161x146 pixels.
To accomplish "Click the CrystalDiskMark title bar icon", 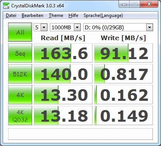I will (x=6, y=6).
